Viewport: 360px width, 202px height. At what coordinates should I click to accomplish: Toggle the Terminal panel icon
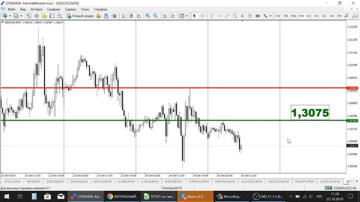(52, 16)
